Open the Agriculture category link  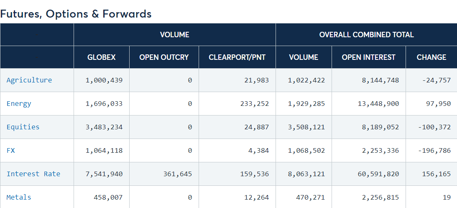point(29,80)
